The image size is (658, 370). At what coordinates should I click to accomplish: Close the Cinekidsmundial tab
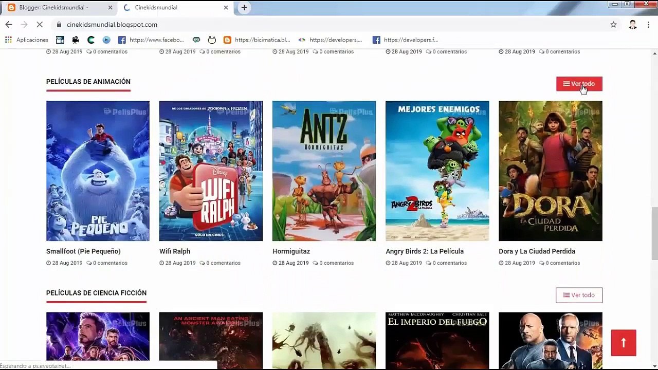click(226, 8)
